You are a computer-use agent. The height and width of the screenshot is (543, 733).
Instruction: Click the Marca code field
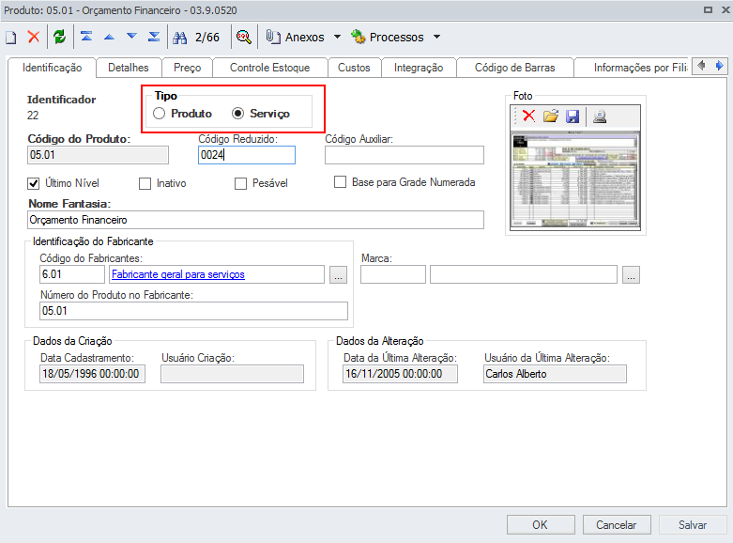[392, 274]
